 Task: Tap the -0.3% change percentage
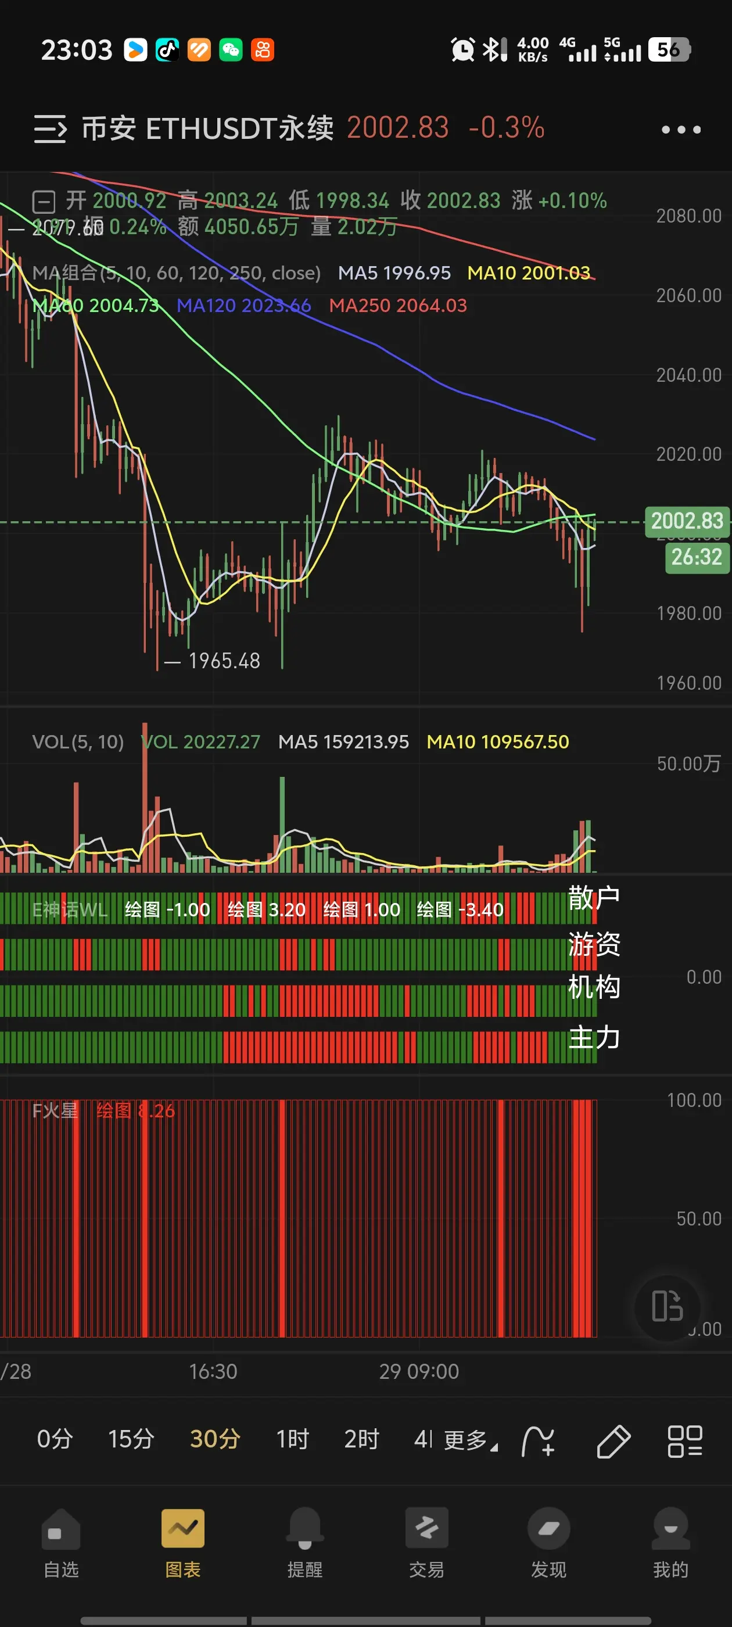click(507, 128)
